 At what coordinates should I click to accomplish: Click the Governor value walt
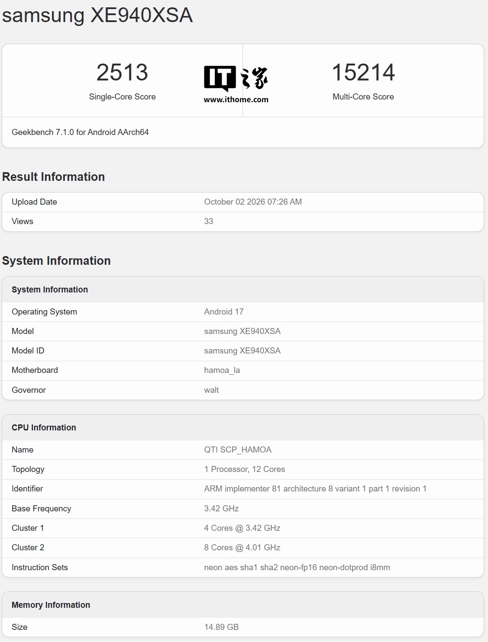pos(211,390)
